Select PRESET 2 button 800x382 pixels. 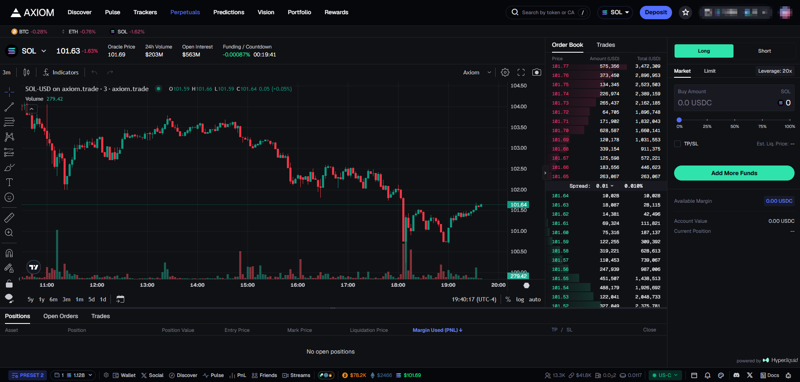pyautogui.click(x=28, y=375)
